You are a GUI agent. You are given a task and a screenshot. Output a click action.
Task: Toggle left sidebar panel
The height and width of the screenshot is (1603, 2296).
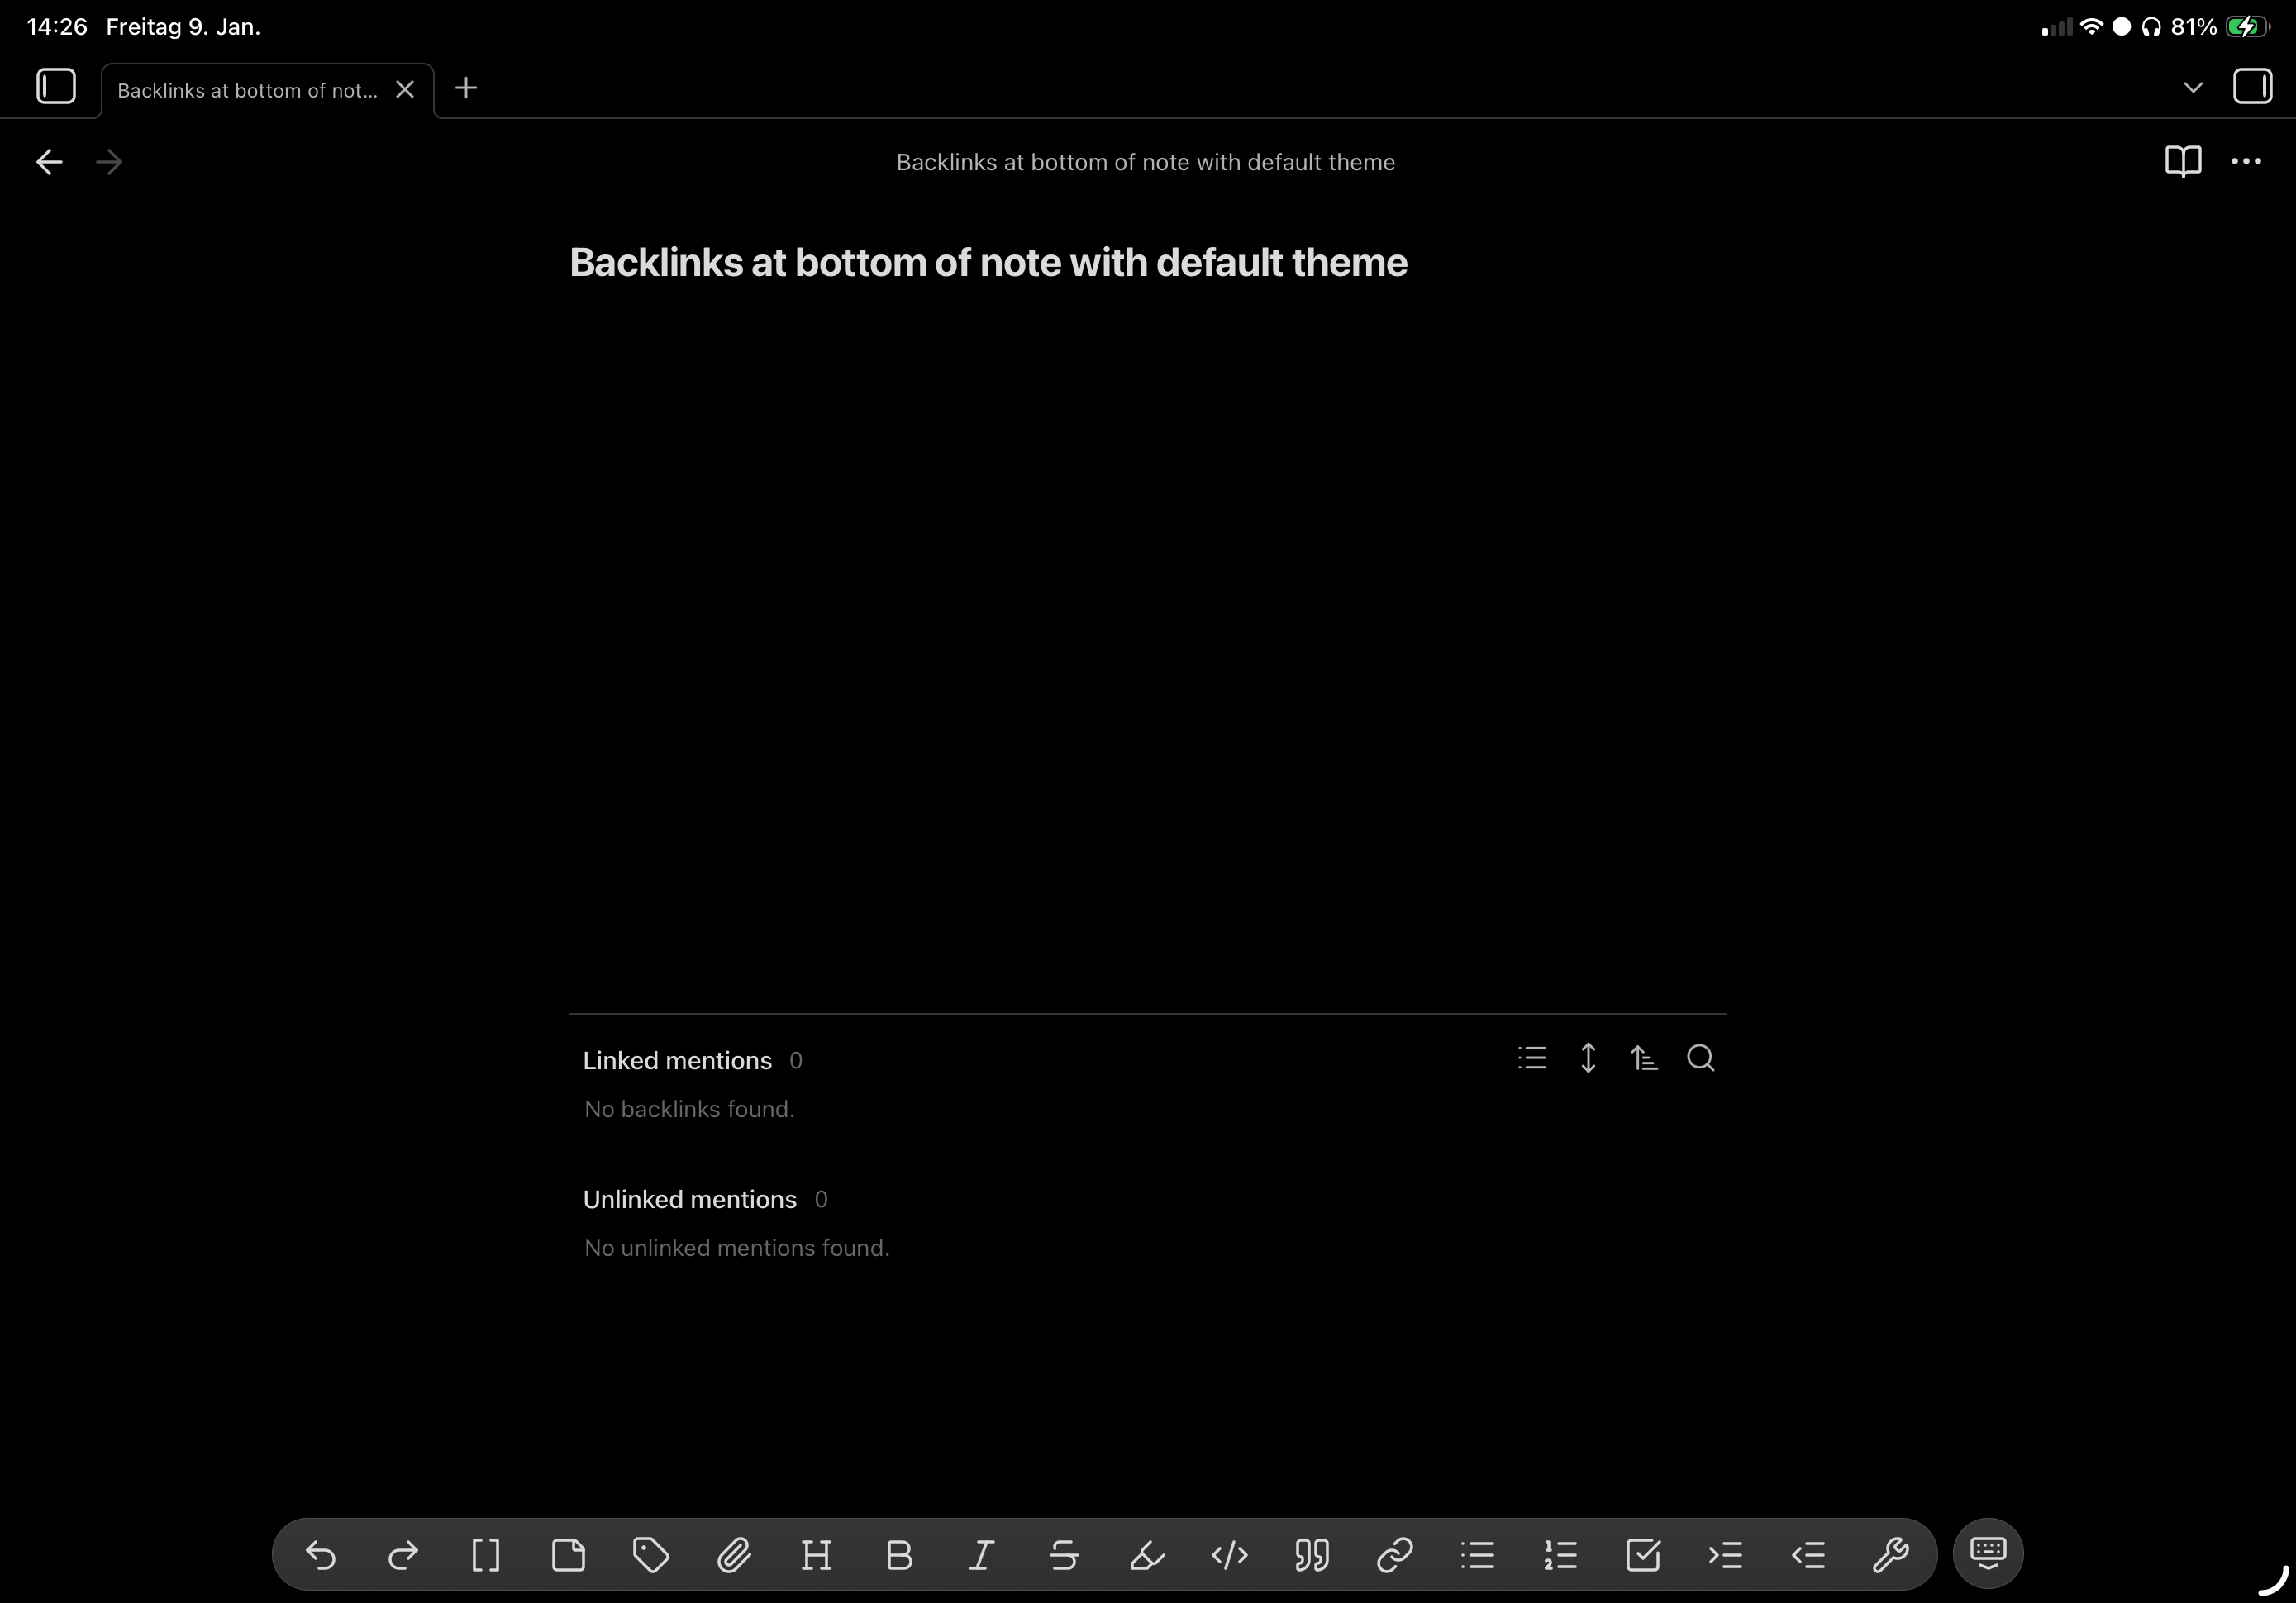56,86
